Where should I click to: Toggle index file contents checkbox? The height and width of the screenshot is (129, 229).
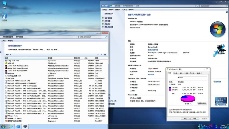point(170,112)
